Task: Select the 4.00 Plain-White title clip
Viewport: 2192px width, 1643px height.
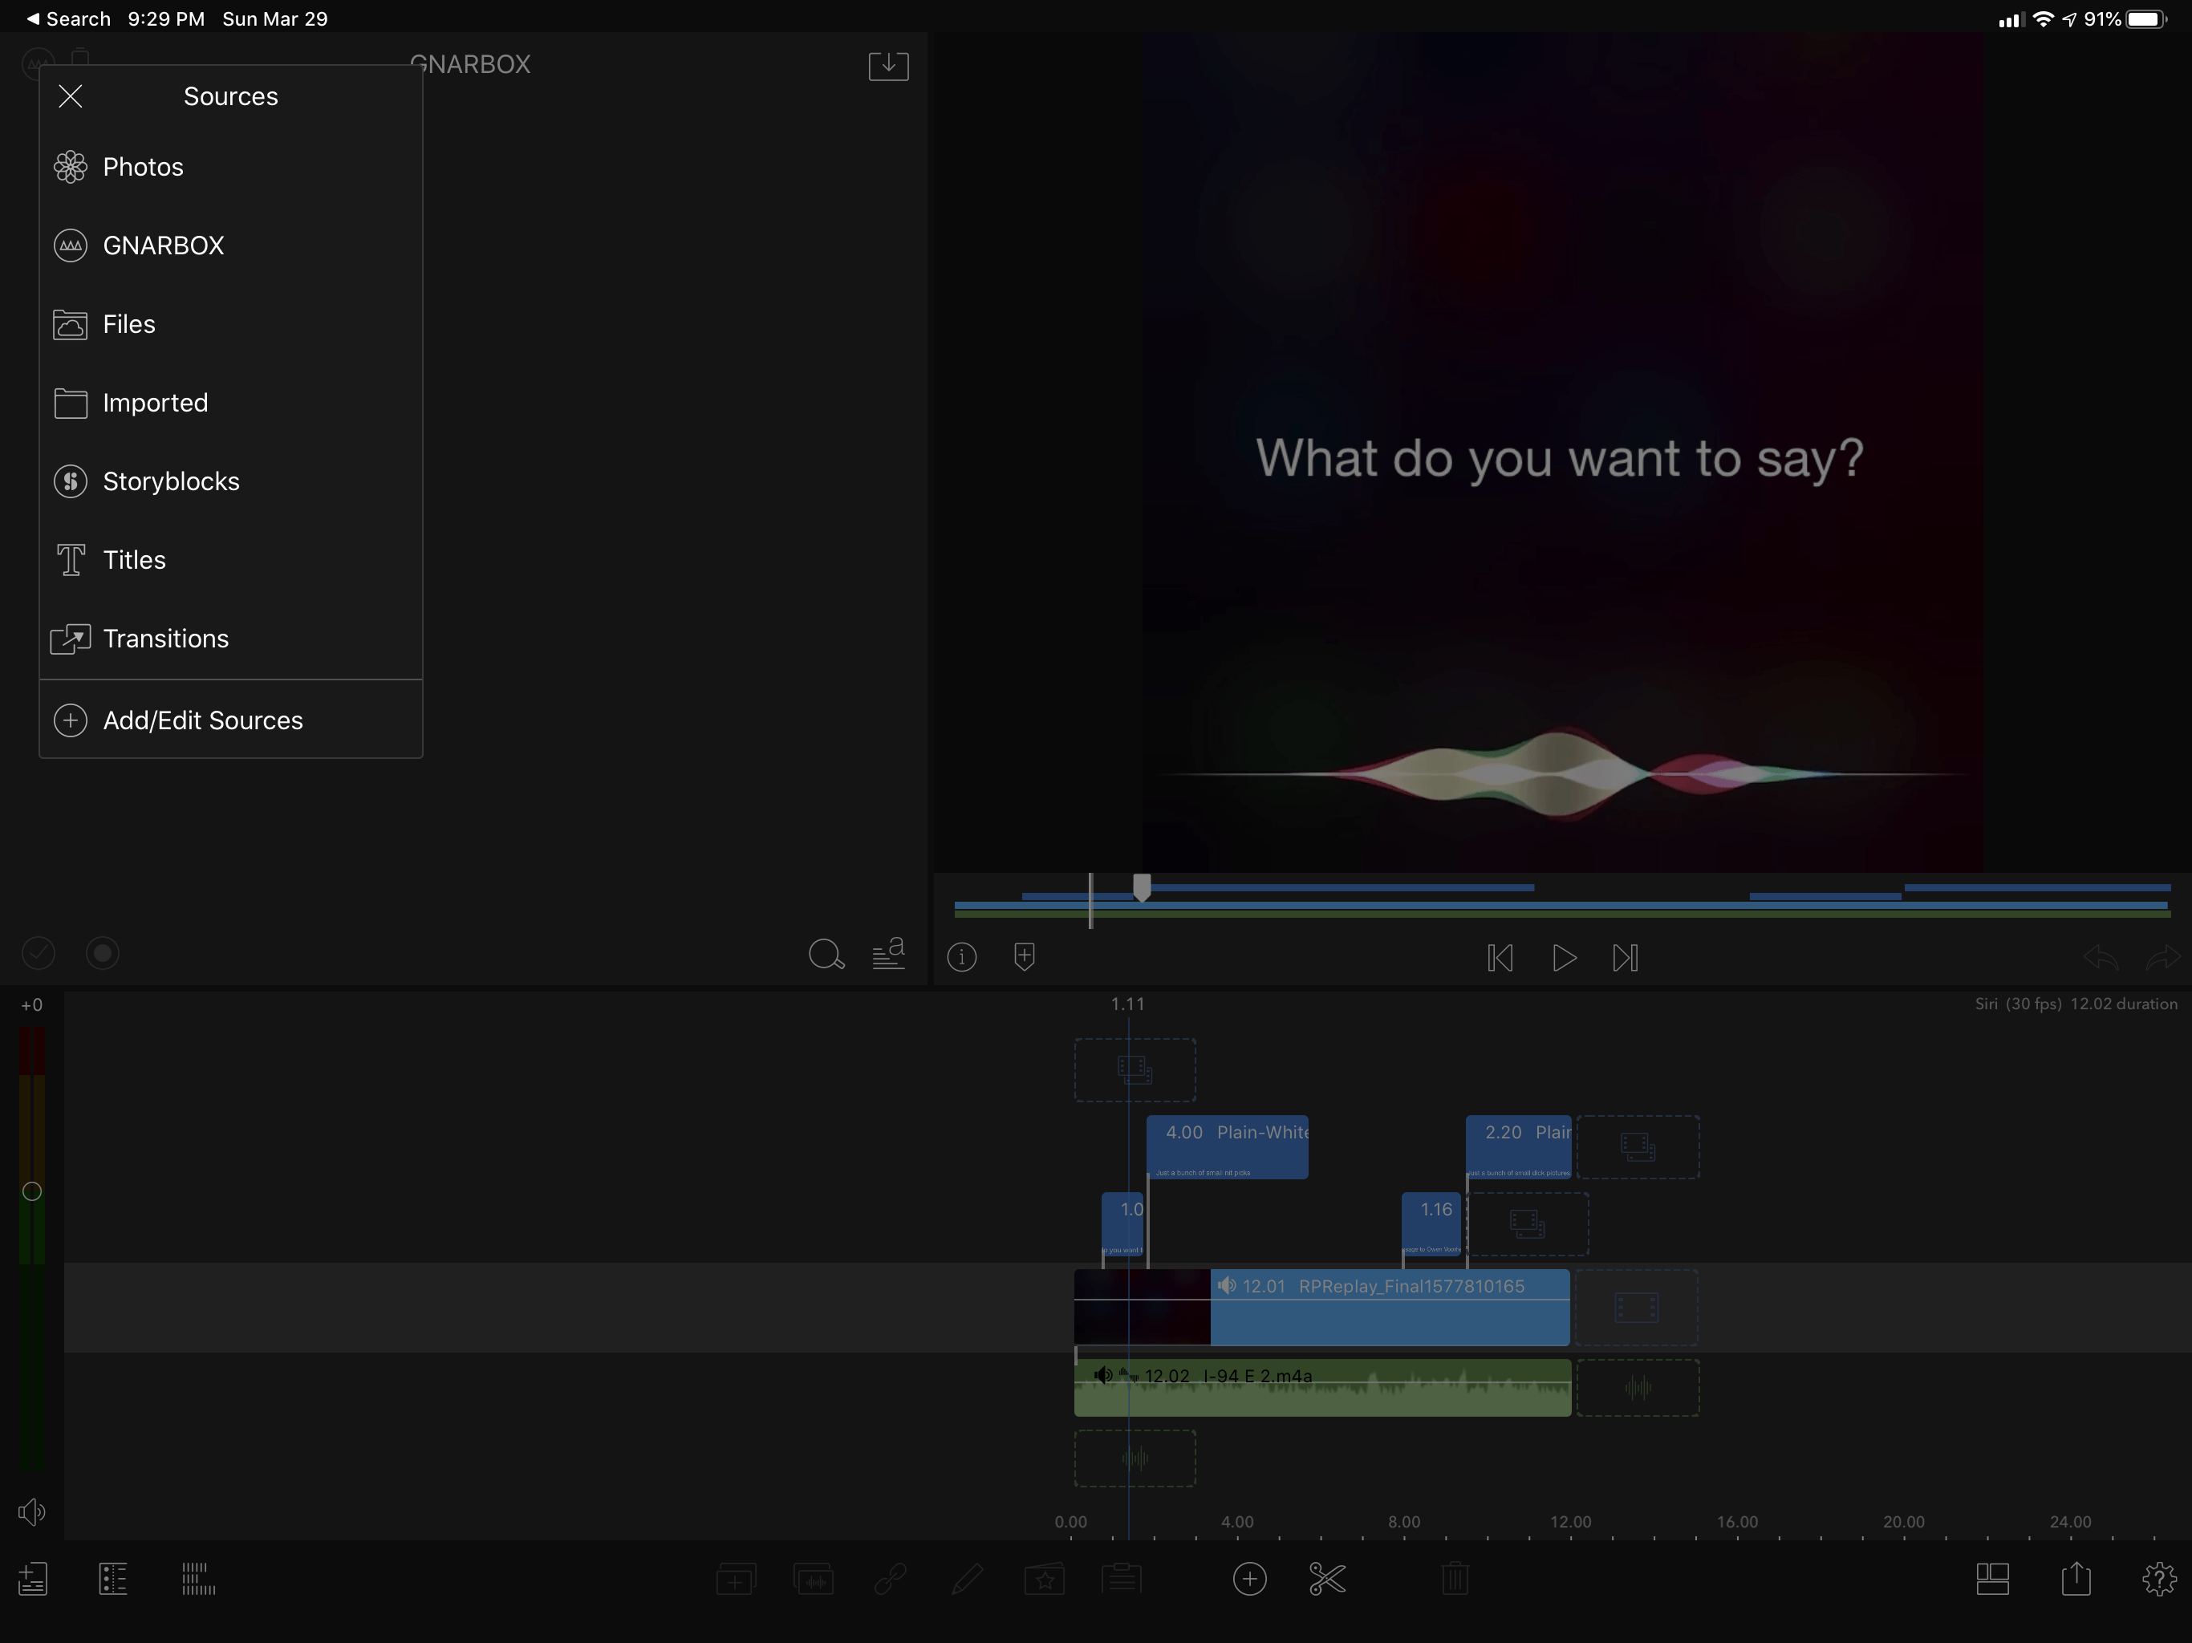Action: [1227, 1147]
